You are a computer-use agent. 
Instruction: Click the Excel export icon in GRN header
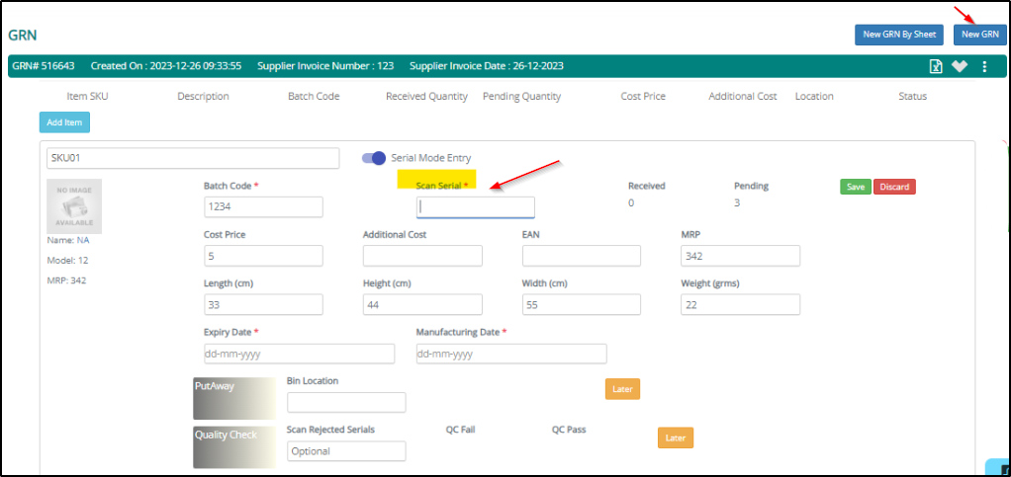(935, 66)
